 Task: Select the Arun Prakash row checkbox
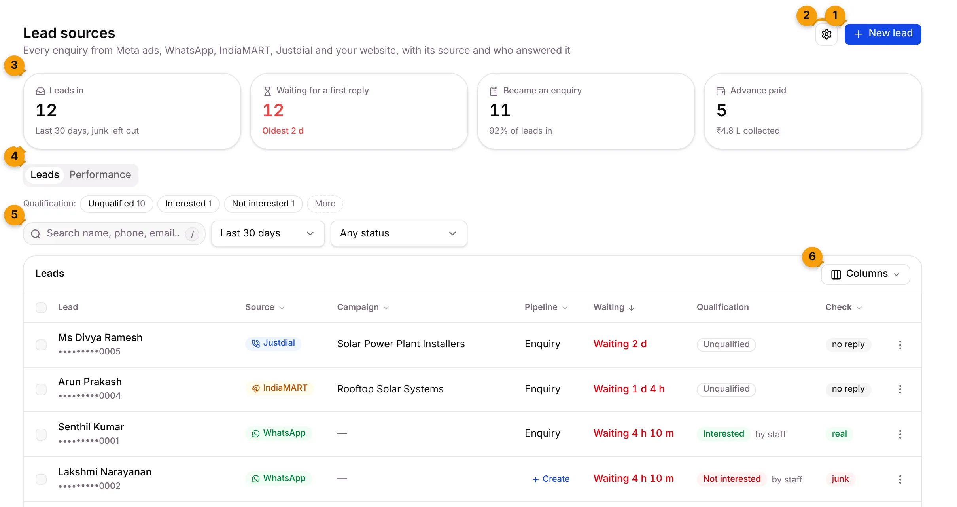41,390
